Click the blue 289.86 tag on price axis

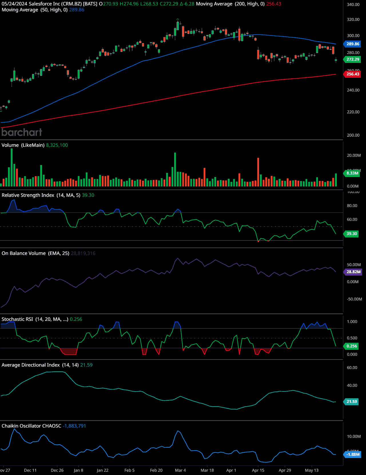pos(353,44)
